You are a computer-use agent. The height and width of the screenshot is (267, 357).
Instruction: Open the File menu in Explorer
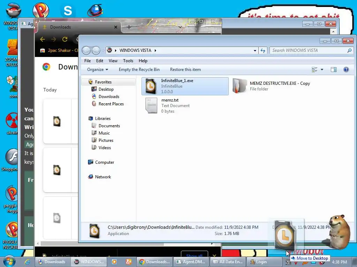pyautogui.click(x=88, y=61)
